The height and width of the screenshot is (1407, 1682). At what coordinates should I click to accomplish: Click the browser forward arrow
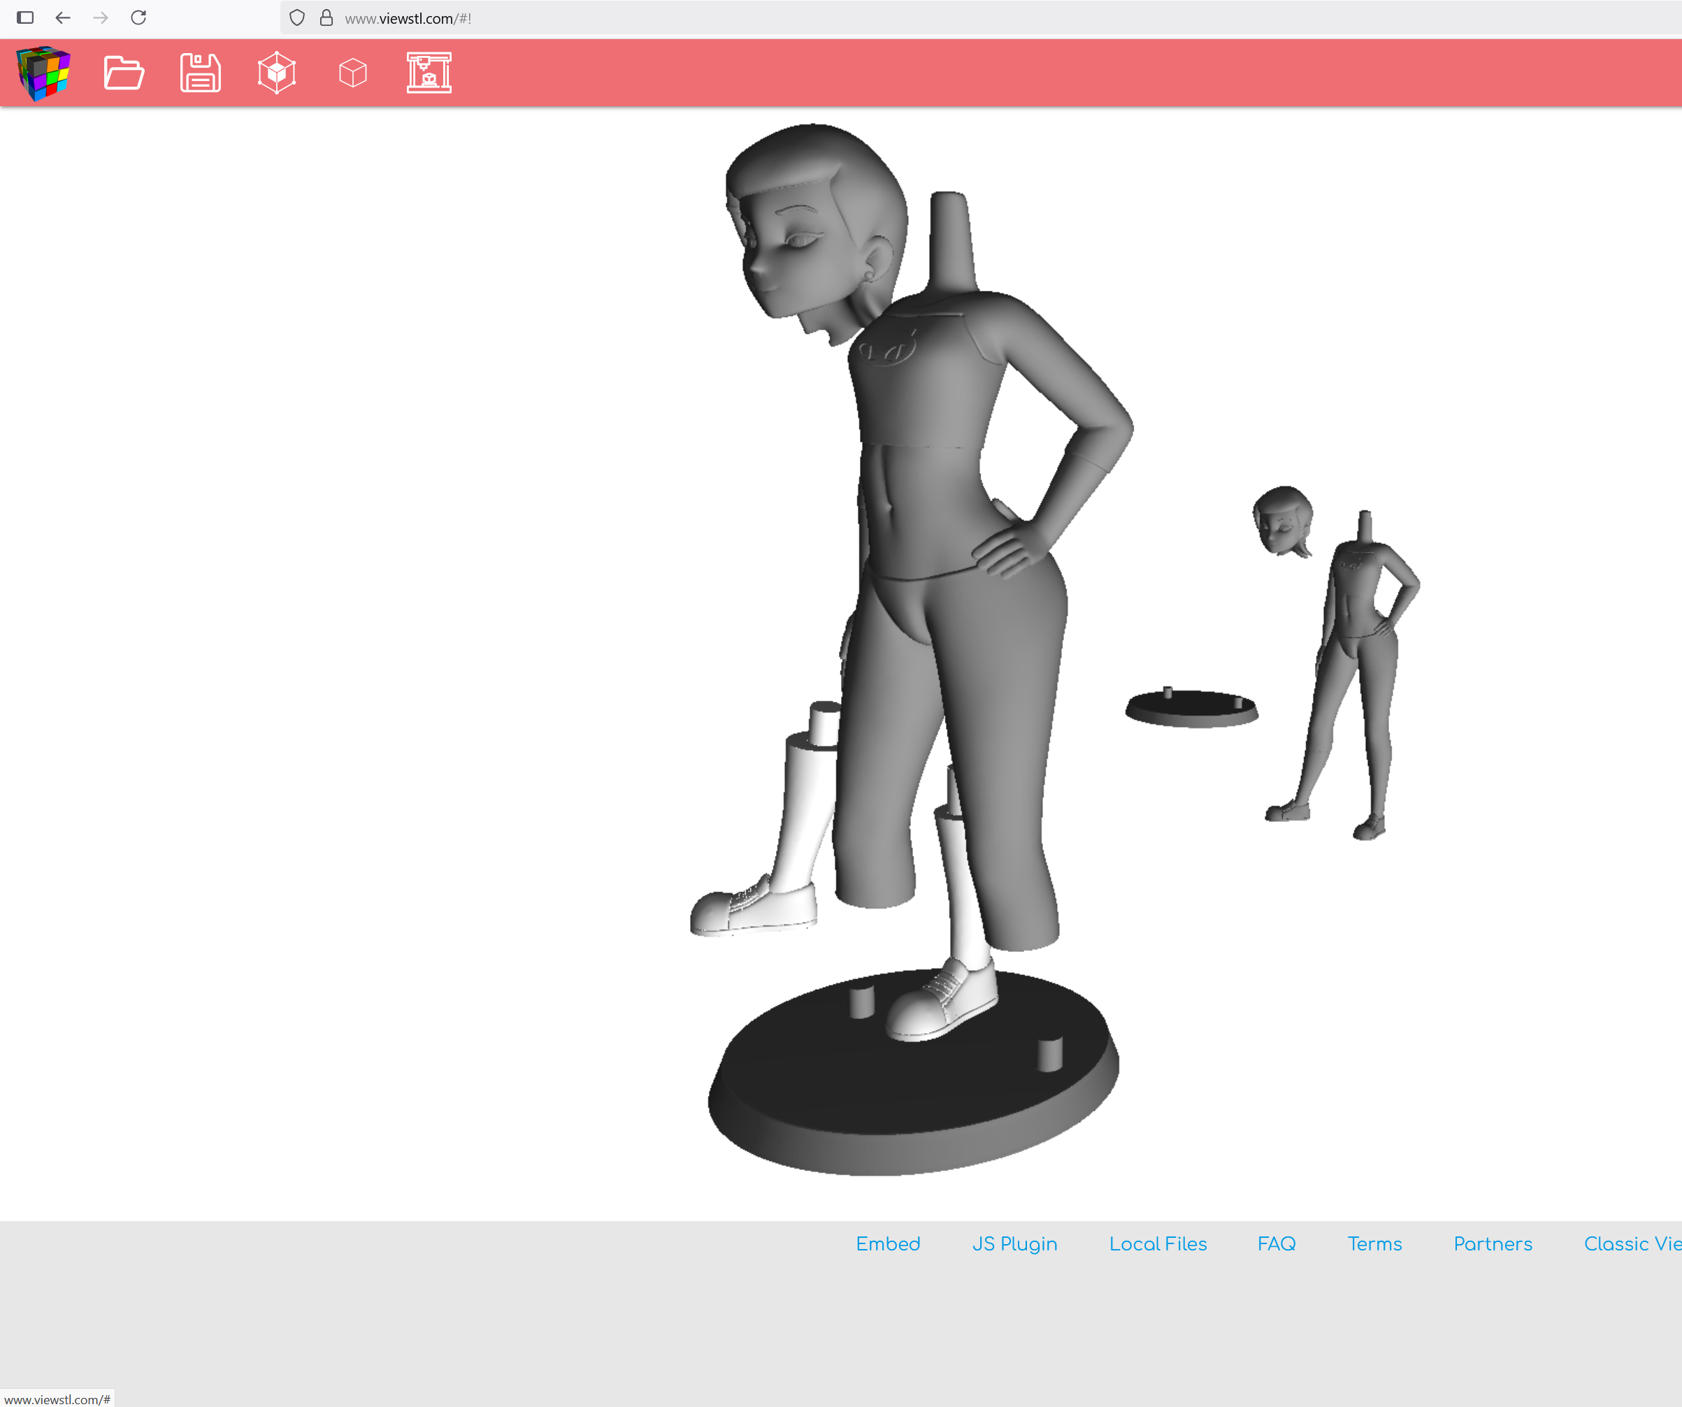tap(100, 17)
